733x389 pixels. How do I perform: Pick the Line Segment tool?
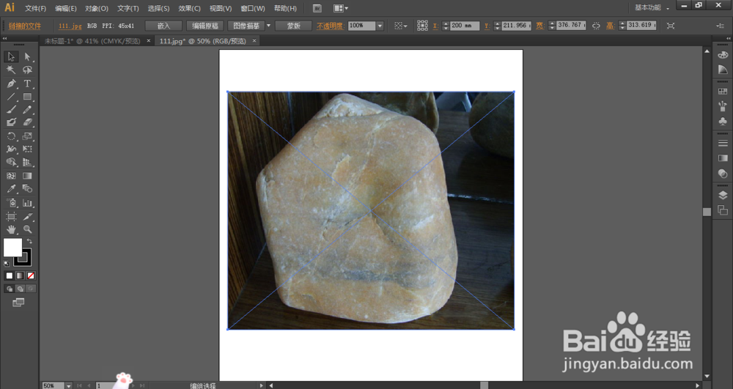(x=11, y=97)
